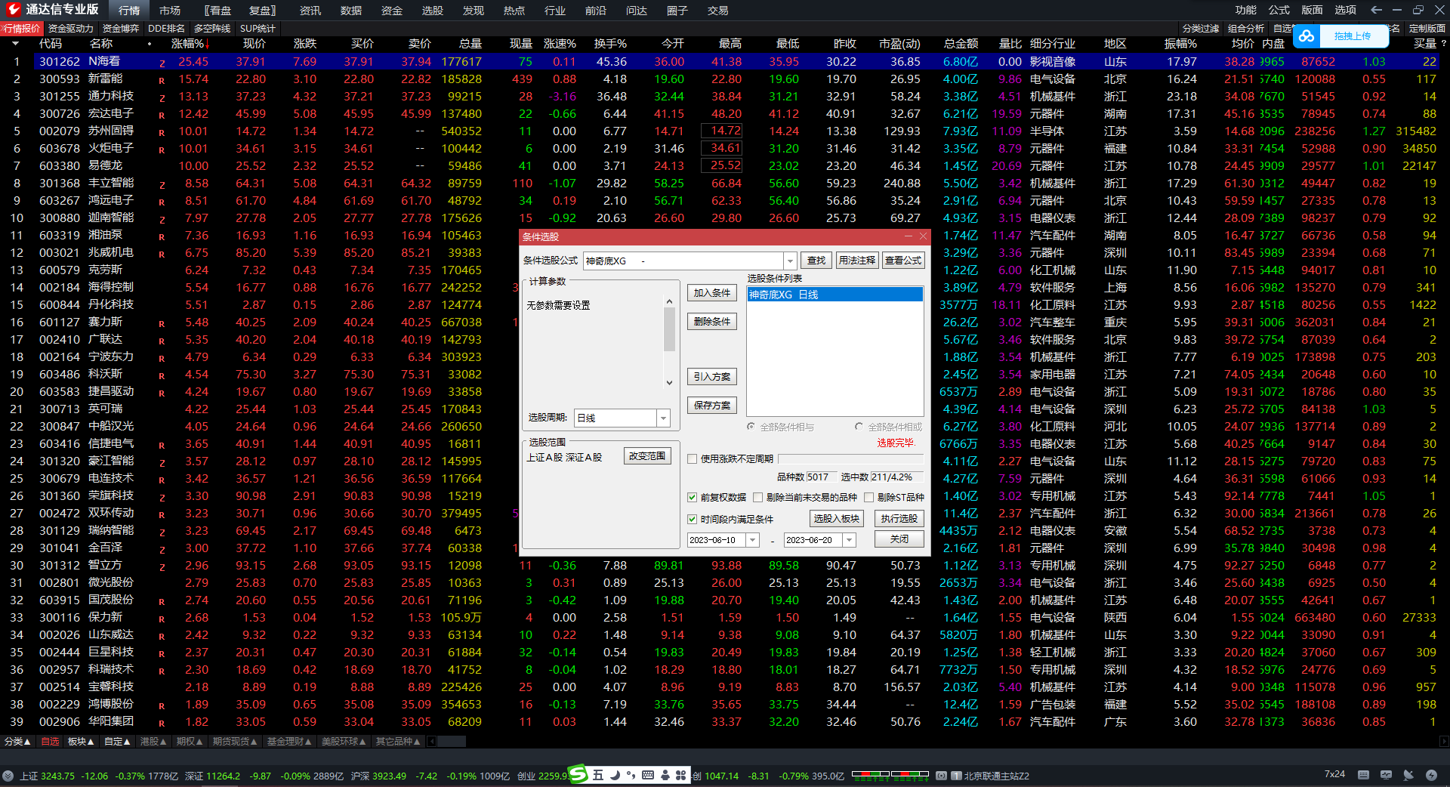
Task: Open the 条件选股公式 dropdown arrow
Action: 790,261
